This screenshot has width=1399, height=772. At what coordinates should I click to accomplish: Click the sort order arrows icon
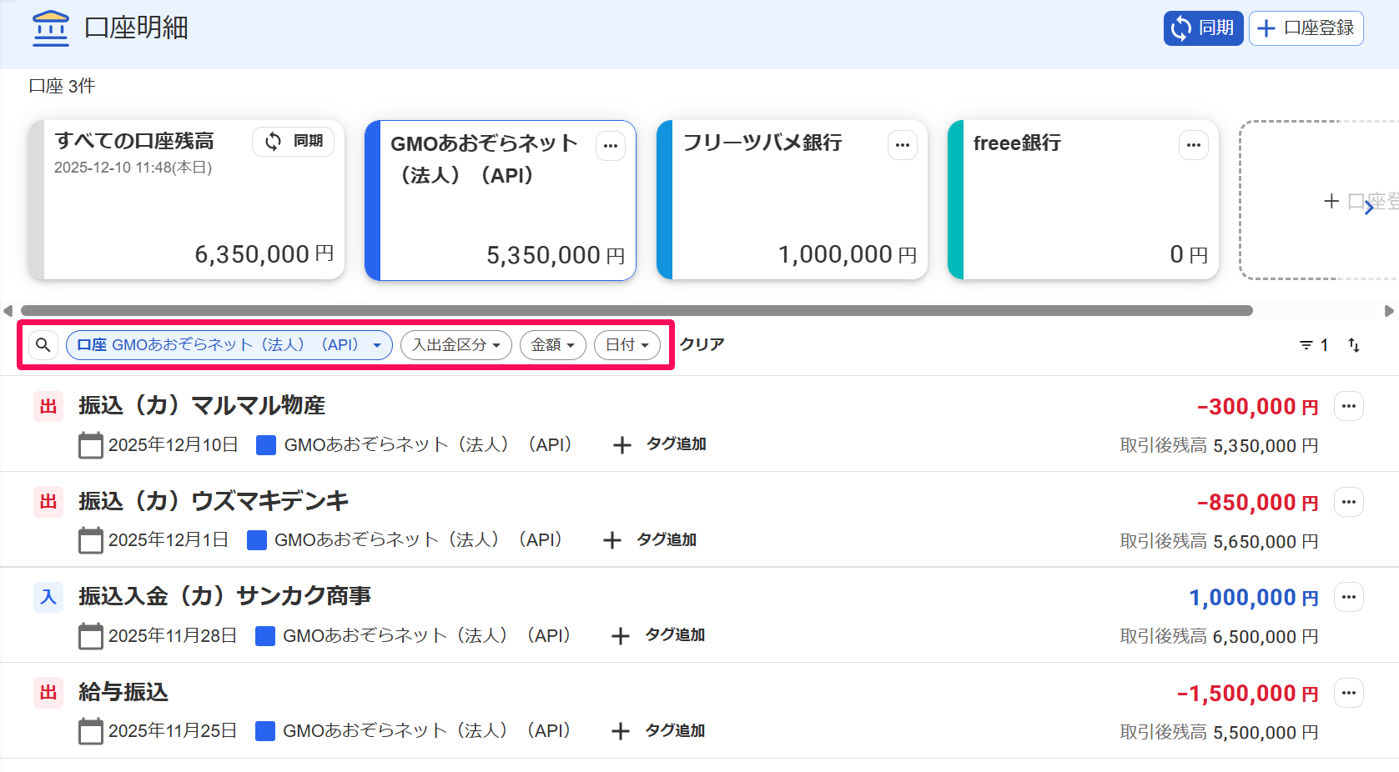click(1354, 345)
